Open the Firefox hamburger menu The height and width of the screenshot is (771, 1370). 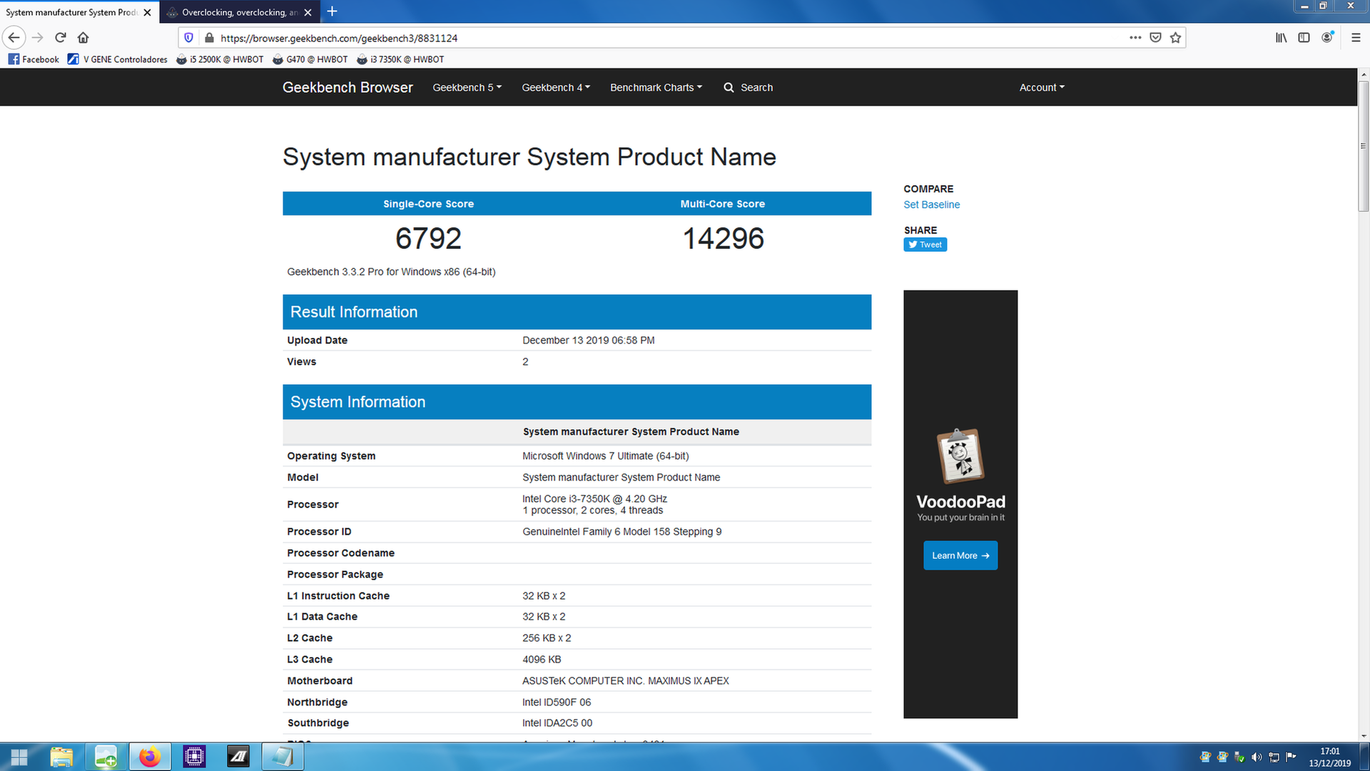point(1356,38)
